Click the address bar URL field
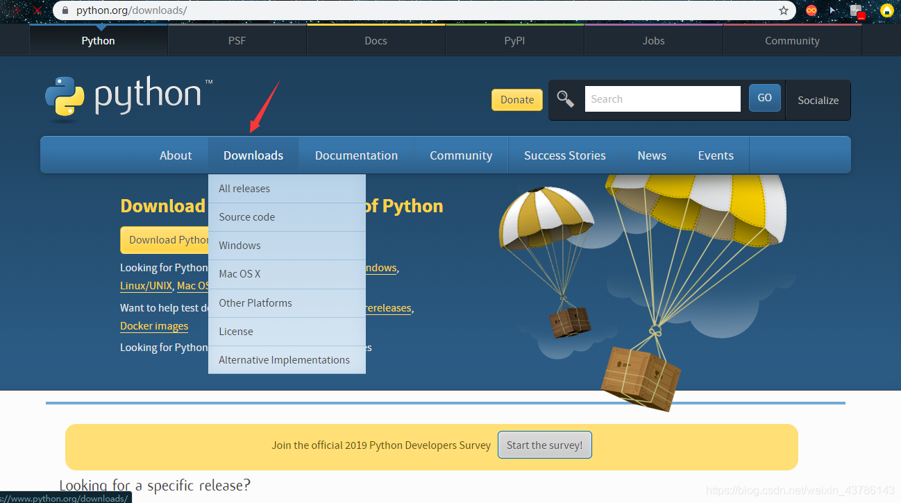This screenshot has height=503, width=901. (x=423, y=10)
